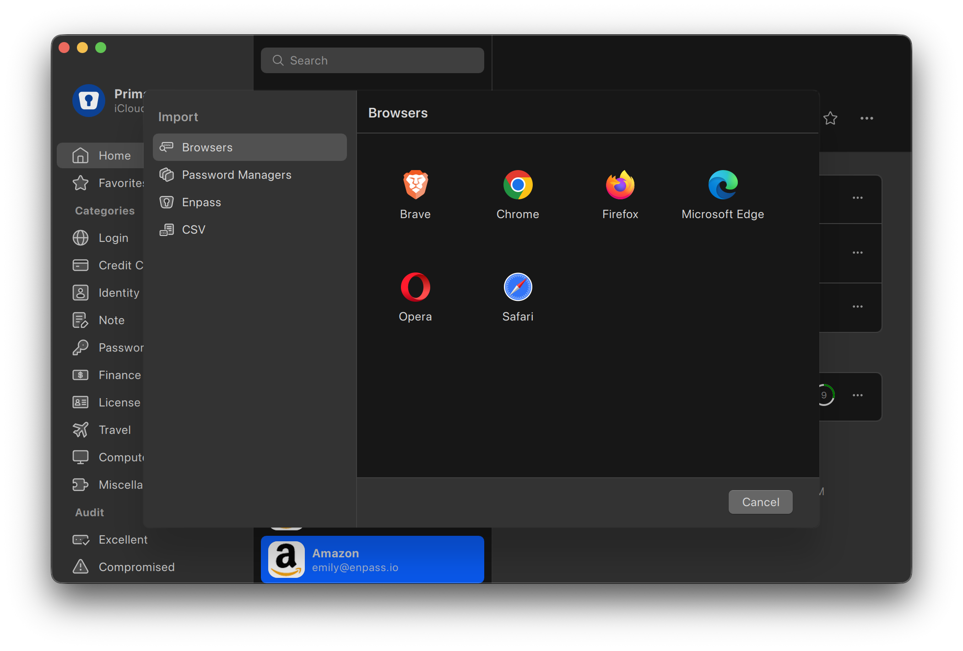Click the Travel airplane icon

pos(81,430)
